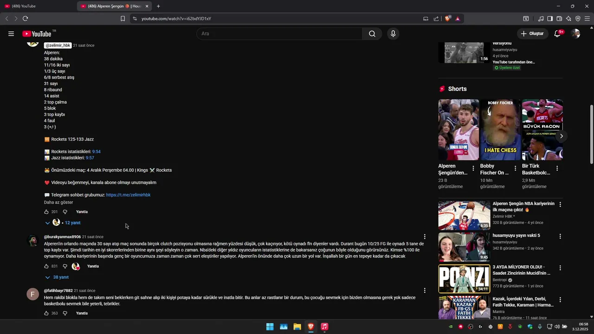Bookmark this page in the address bar
594x334 pixels.
pyautogui.click(x=123, y=19)
